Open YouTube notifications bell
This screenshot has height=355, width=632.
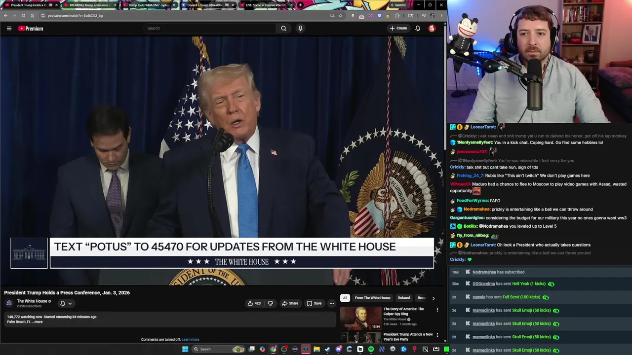[418, 28]
